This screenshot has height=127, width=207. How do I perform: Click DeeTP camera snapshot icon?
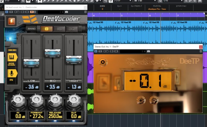coord(149,51)
